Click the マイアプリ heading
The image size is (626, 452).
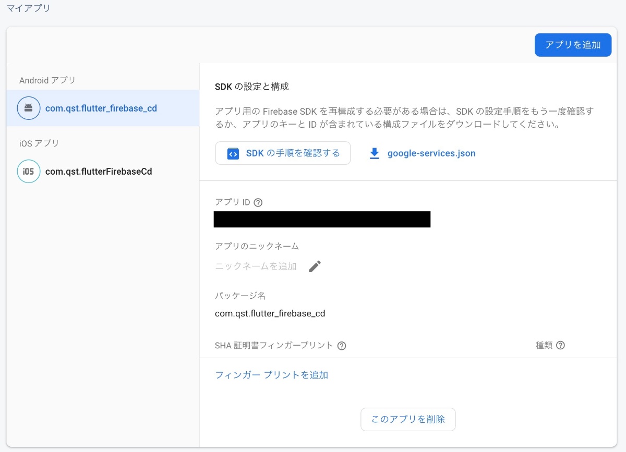pyautogui.click(x=29, y=8)
